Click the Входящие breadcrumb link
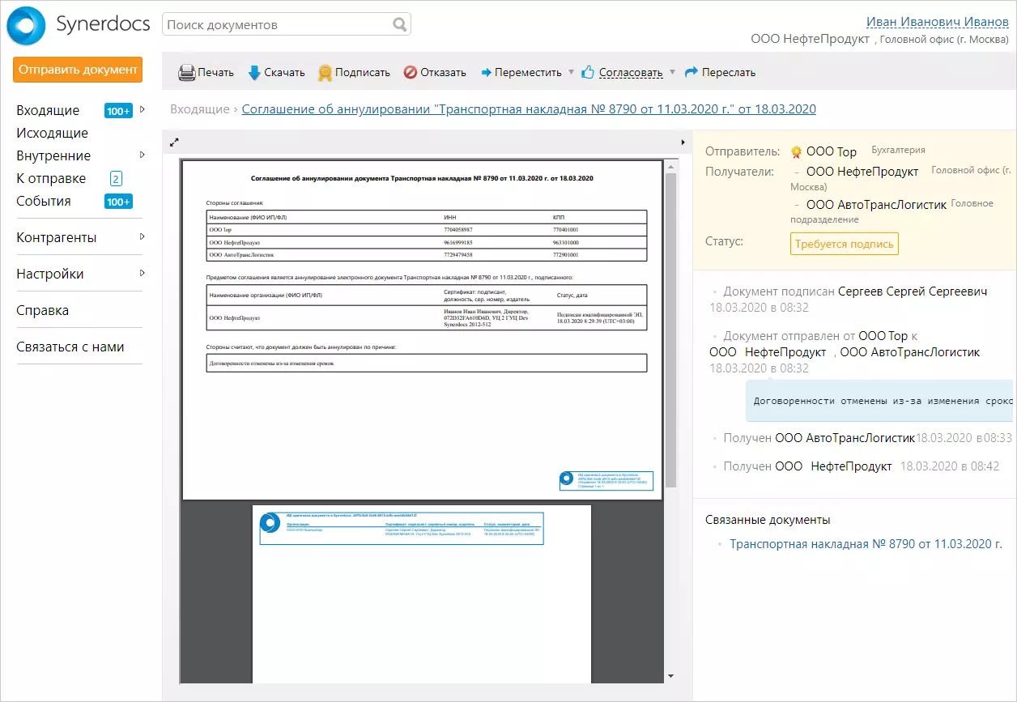The height and width of the screenshot is (702, 1017). (x=200, y=108)
